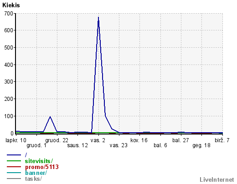
Task: Open the sitevisits/ legend link
Action: 39,161
